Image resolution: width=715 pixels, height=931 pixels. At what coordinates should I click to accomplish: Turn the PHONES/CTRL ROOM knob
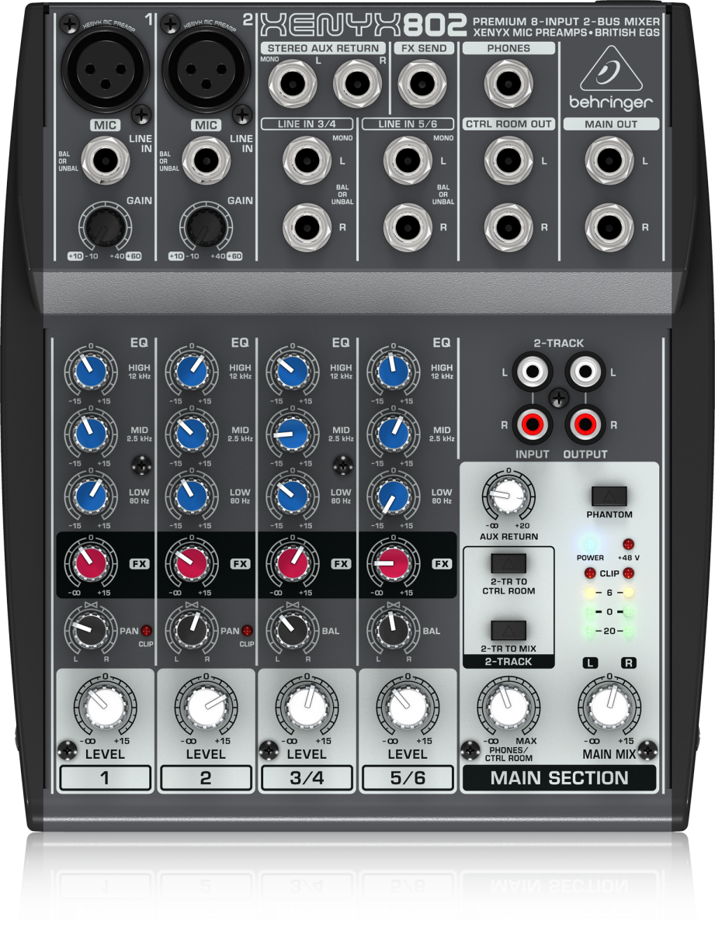click(x=508, y=707)
